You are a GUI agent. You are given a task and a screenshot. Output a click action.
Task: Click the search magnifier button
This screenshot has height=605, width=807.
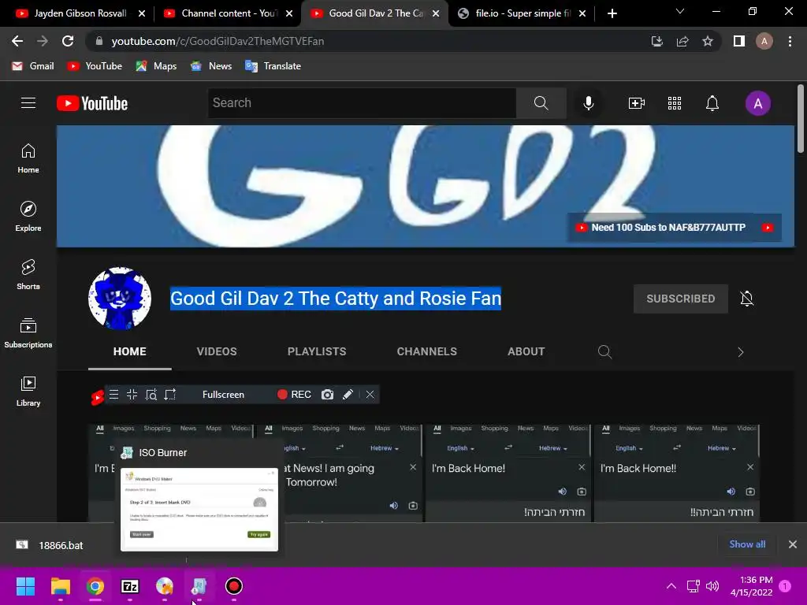(541, 103)
